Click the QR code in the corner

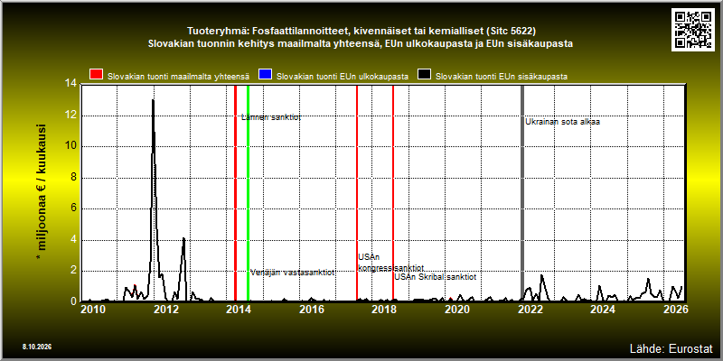coord(694,30)
